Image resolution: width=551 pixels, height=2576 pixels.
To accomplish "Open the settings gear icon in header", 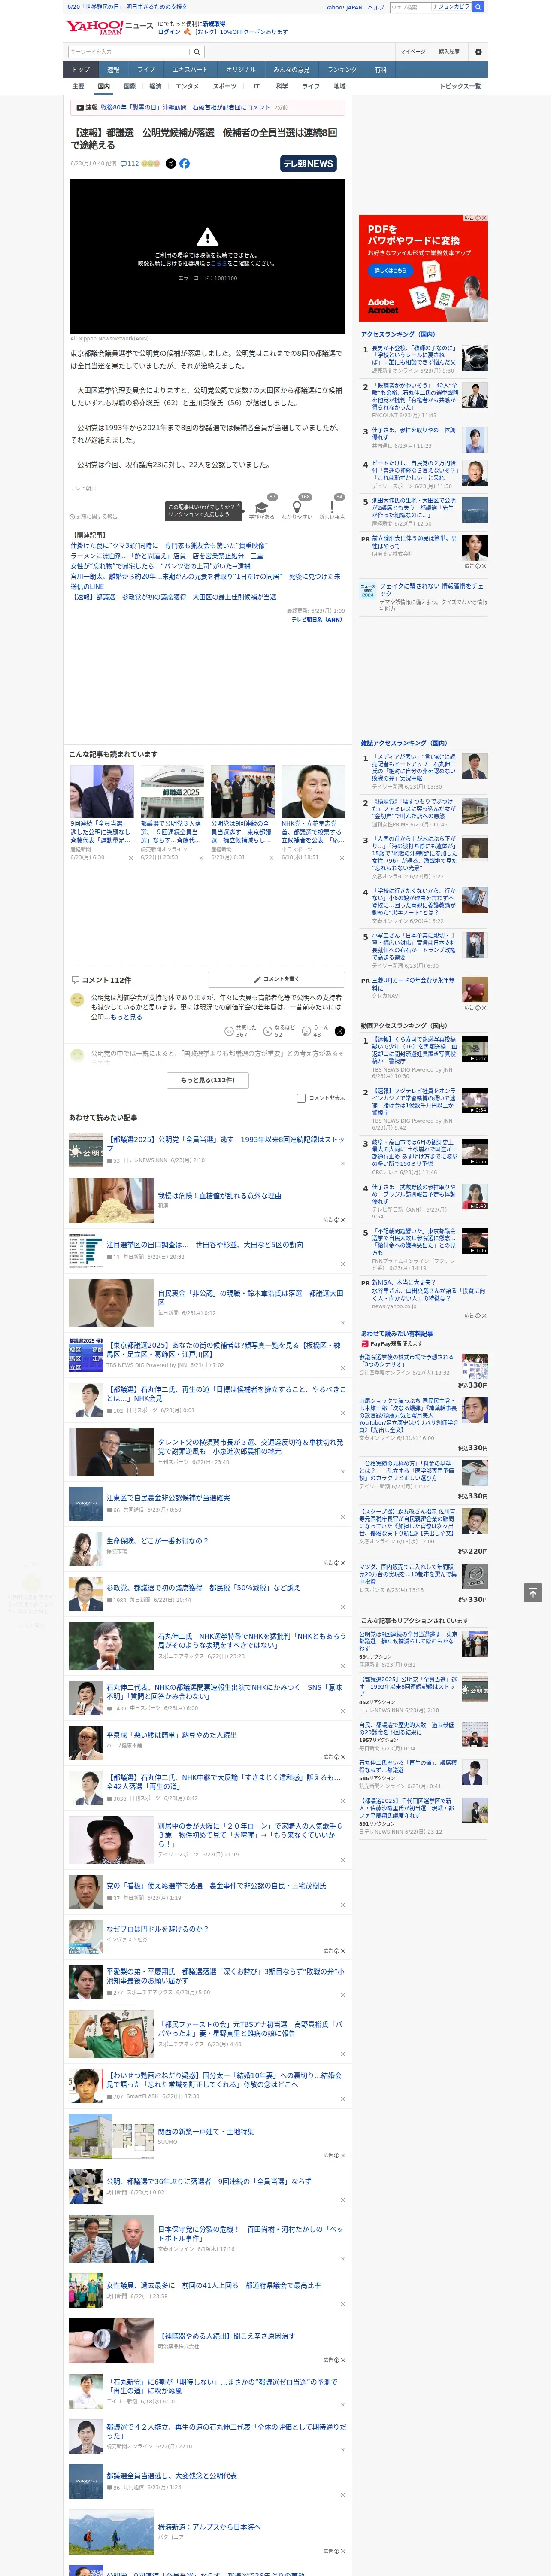I will tap(478, 52).
